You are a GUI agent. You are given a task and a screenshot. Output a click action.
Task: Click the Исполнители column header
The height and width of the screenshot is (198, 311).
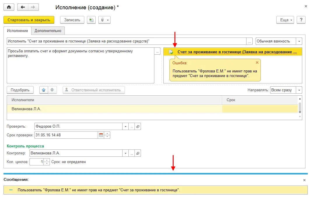114,100
